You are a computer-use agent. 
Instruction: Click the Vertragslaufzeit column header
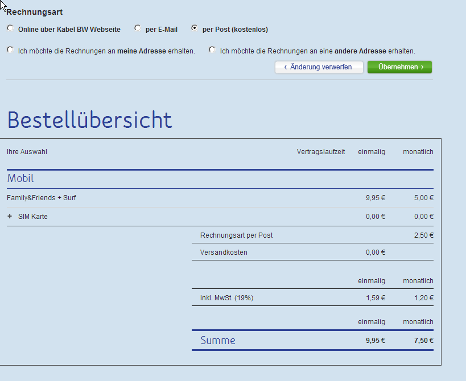click(320, 152)
